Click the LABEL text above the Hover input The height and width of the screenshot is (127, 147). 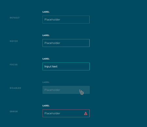coord(46,35)
